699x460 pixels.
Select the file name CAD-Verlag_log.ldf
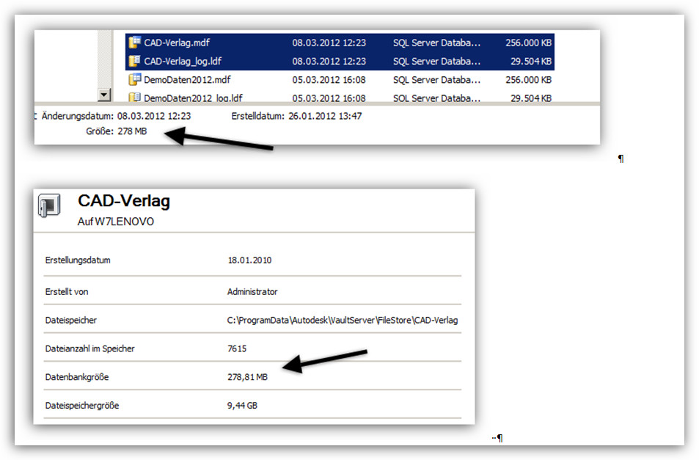click(183, 61)
